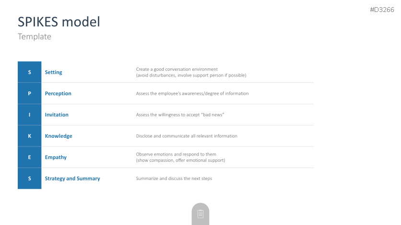Image resolution: width=401 pixels, height=225 pixels.
Task: Click the S cell beside Strategy and Summary
Action: [x=30, y=179]
